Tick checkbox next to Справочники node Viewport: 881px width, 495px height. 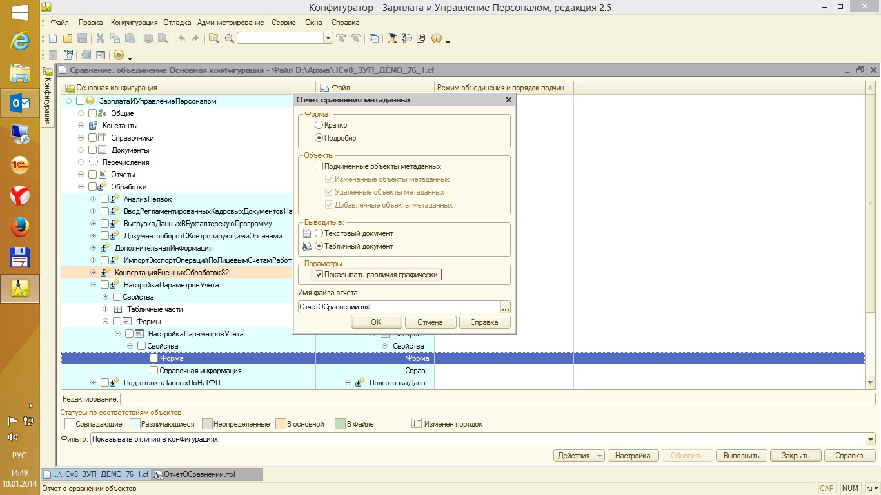click(93, 138)
